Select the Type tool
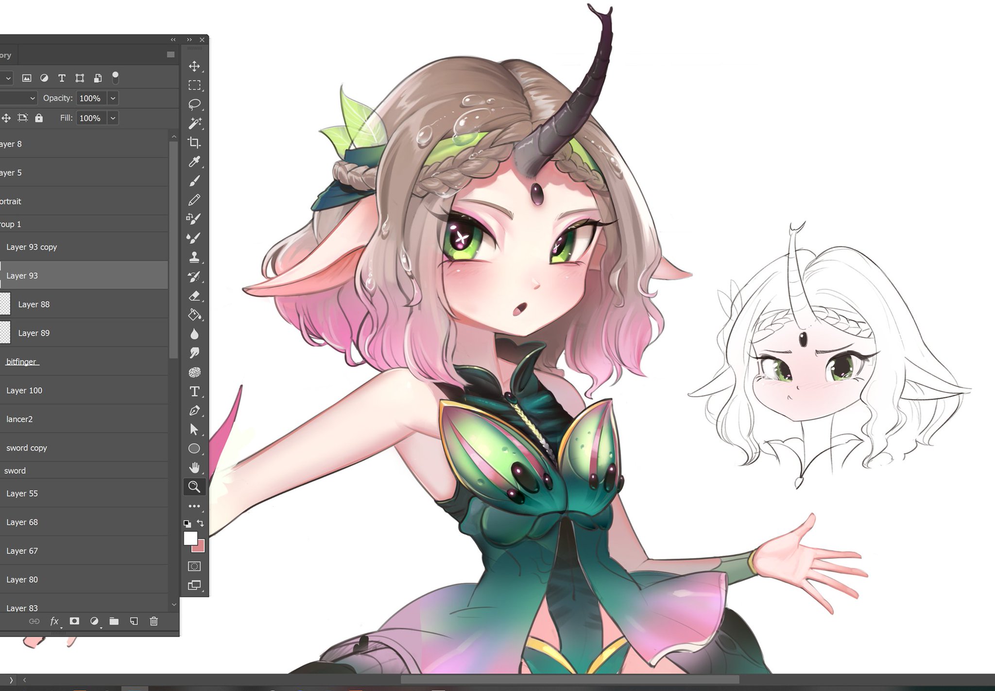The width and height of the screenshot is (995, 691). click(x=194, y=391)
